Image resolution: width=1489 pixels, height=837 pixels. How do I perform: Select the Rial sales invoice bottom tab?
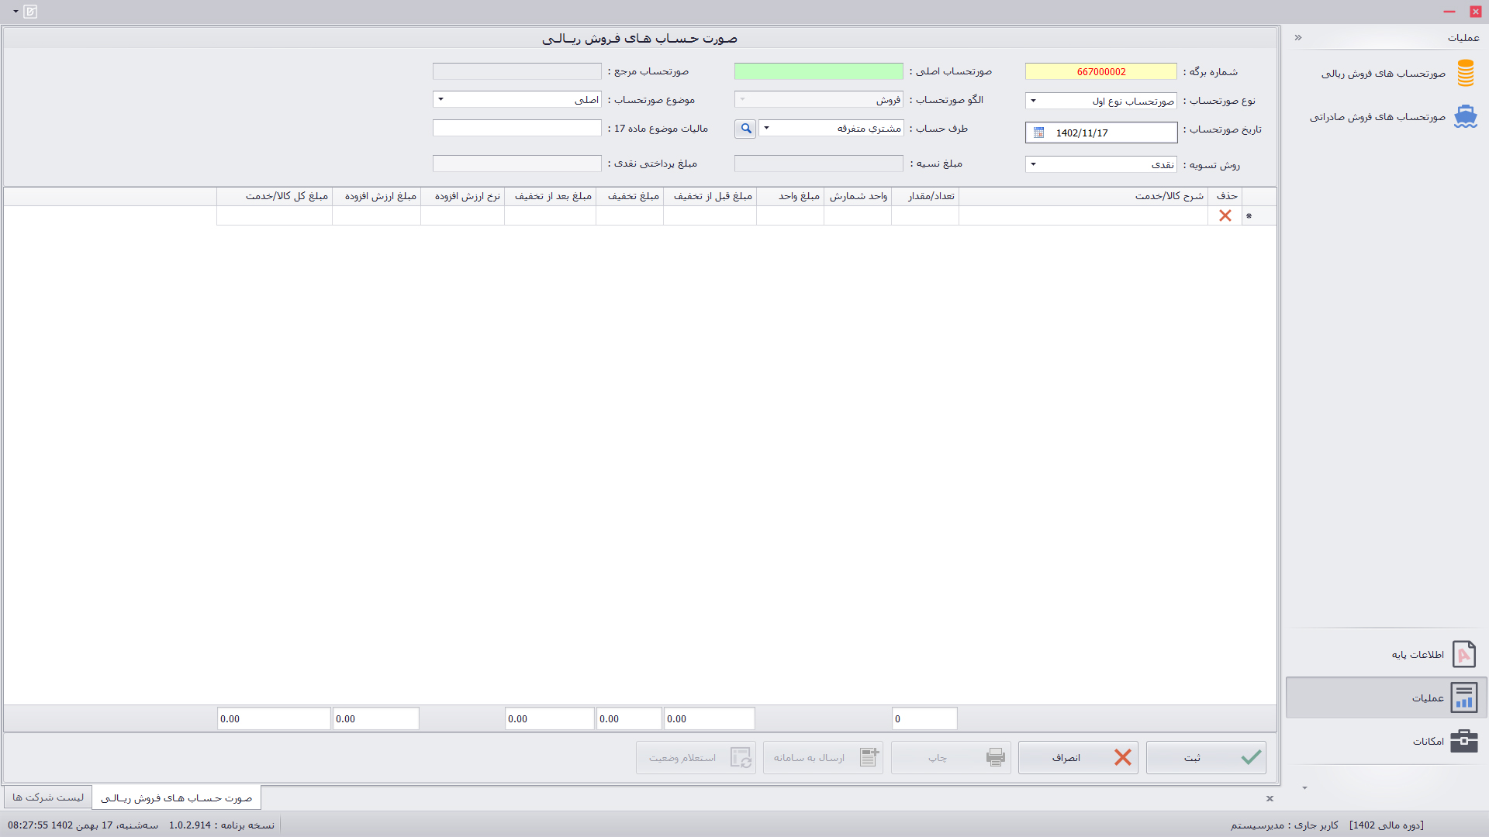[177, 797]
